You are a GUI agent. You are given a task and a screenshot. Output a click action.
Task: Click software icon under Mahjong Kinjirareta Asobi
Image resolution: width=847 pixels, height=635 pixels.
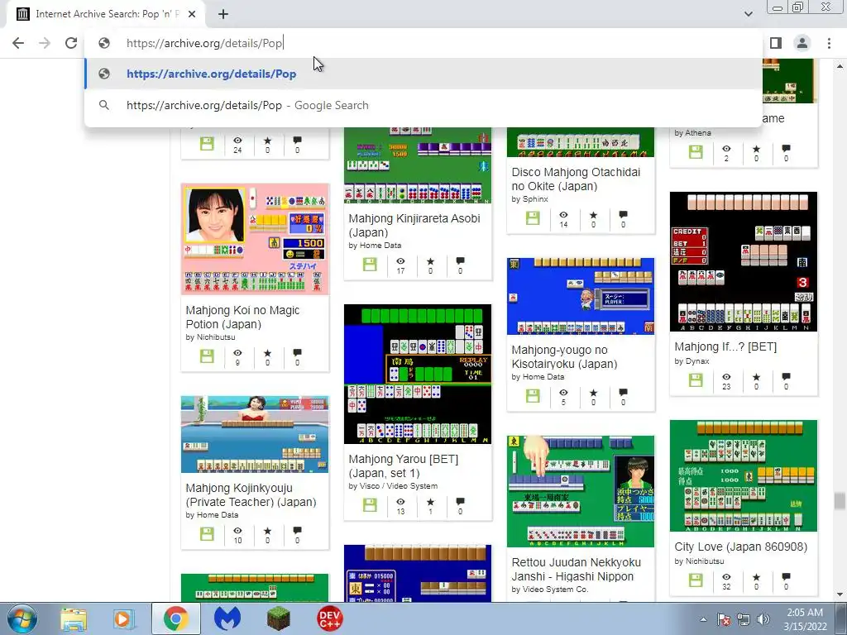click(x=370, y=264)
